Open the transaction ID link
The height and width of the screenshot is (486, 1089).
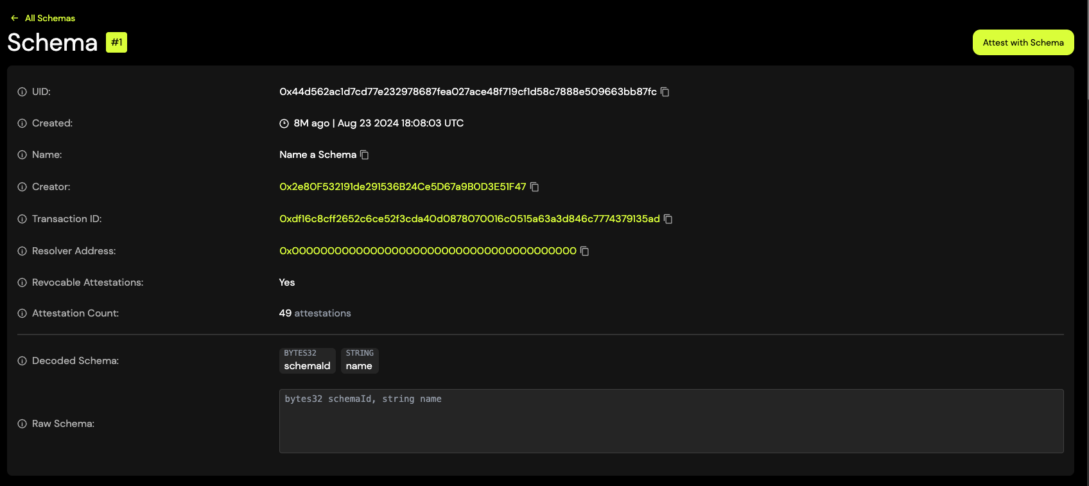[x=469, y=219]
